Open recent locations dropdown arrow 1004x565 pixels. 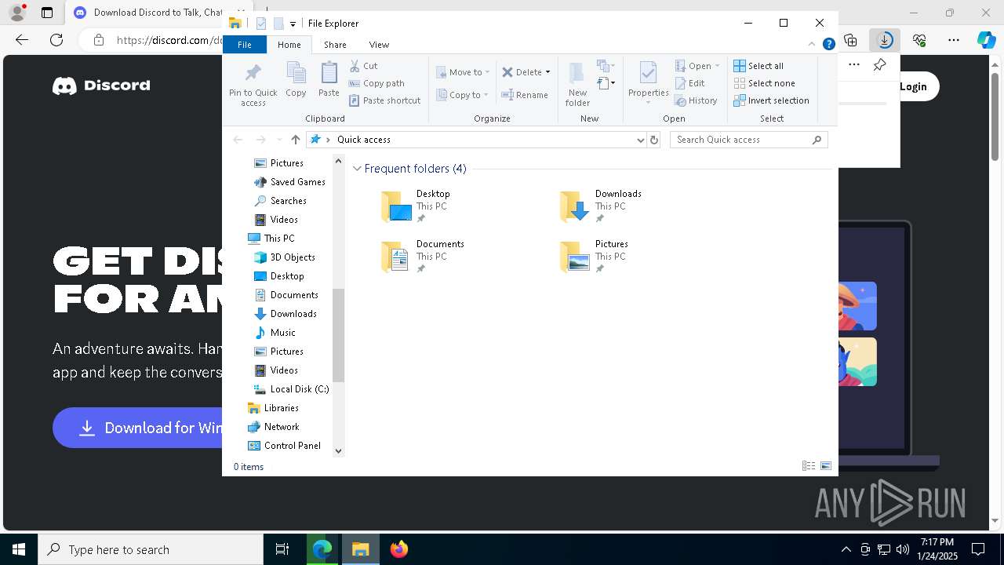(279, 140)
